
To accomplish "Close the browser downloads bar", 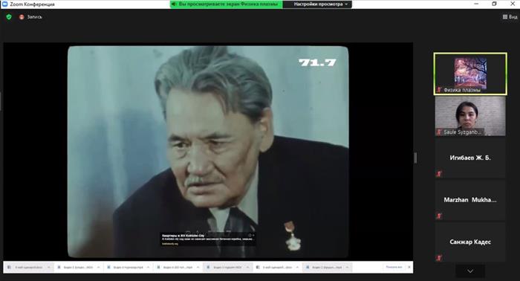I will [x=409, y=267].
